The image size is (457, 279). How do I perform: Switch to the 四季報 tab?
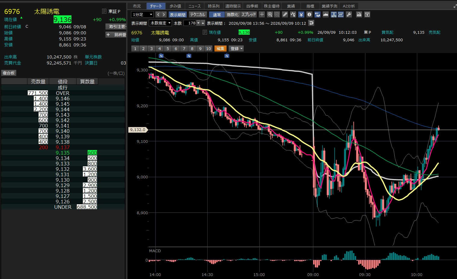coord(252,6)
